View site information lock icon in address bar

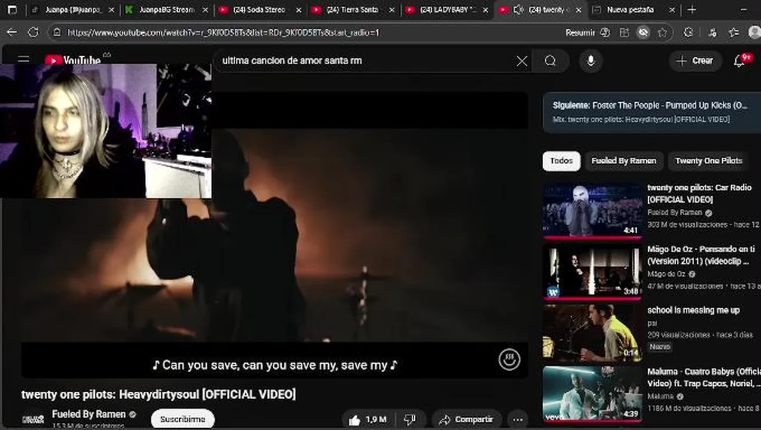(57, 33)
